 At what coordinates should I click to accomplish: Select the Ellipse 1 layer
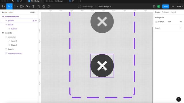point(14,45)
